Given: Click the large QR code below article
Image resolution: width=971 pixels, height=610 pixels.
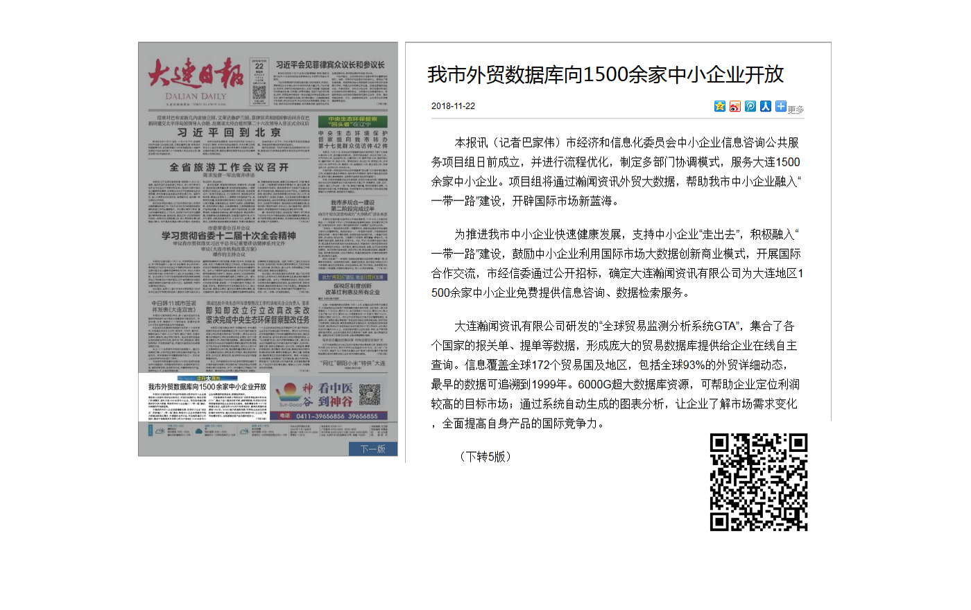Looking at the screenshot, I should click(758, 482).
